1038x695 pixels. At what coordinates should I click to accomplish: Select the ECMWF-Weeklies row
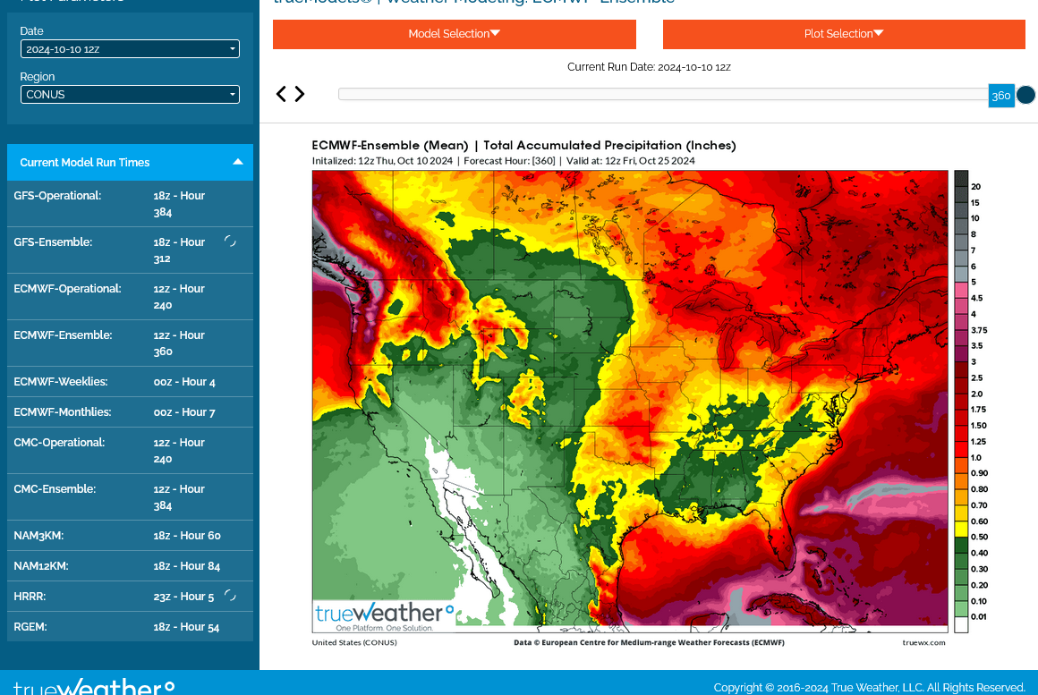(x=130, y=382)
